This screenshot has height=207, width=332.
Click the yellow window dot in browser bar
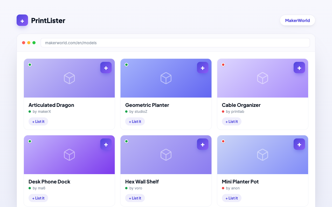29,43
